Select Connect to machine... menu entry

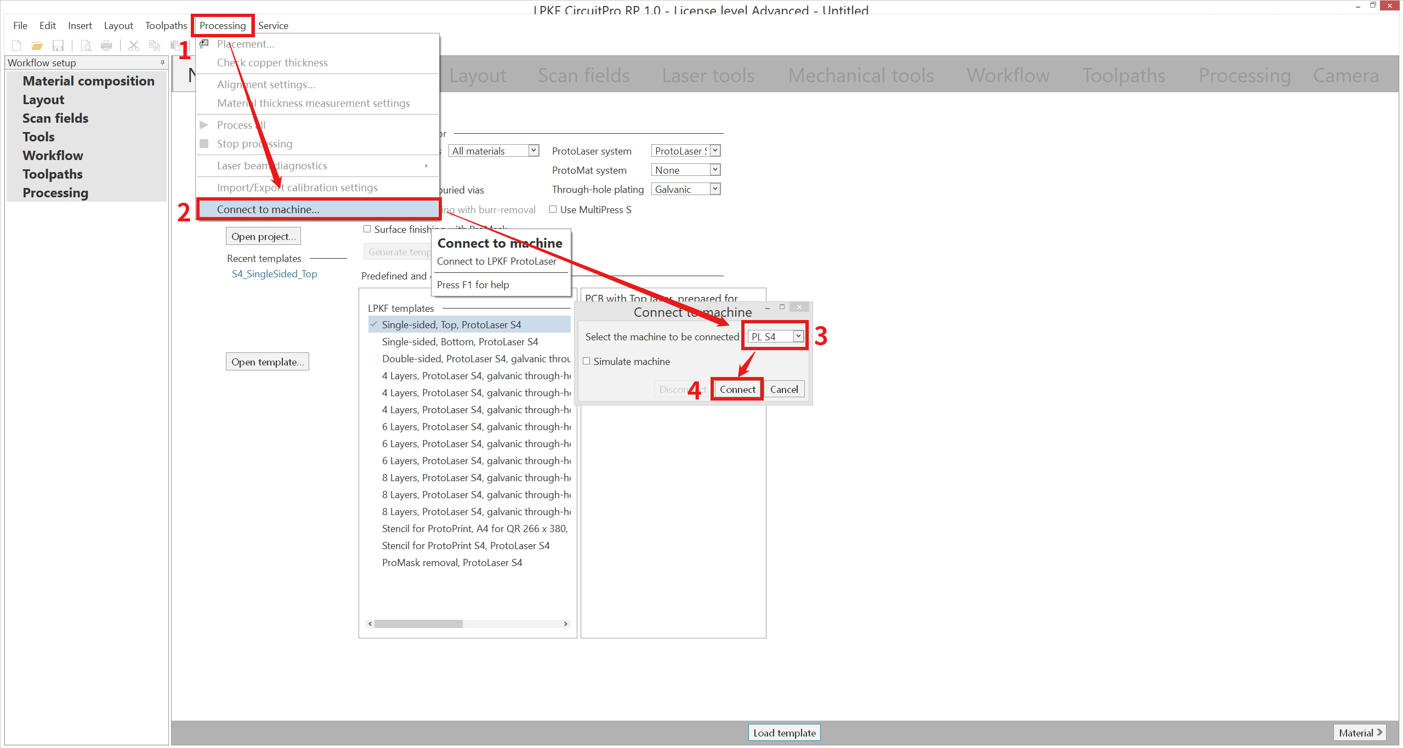268,209
